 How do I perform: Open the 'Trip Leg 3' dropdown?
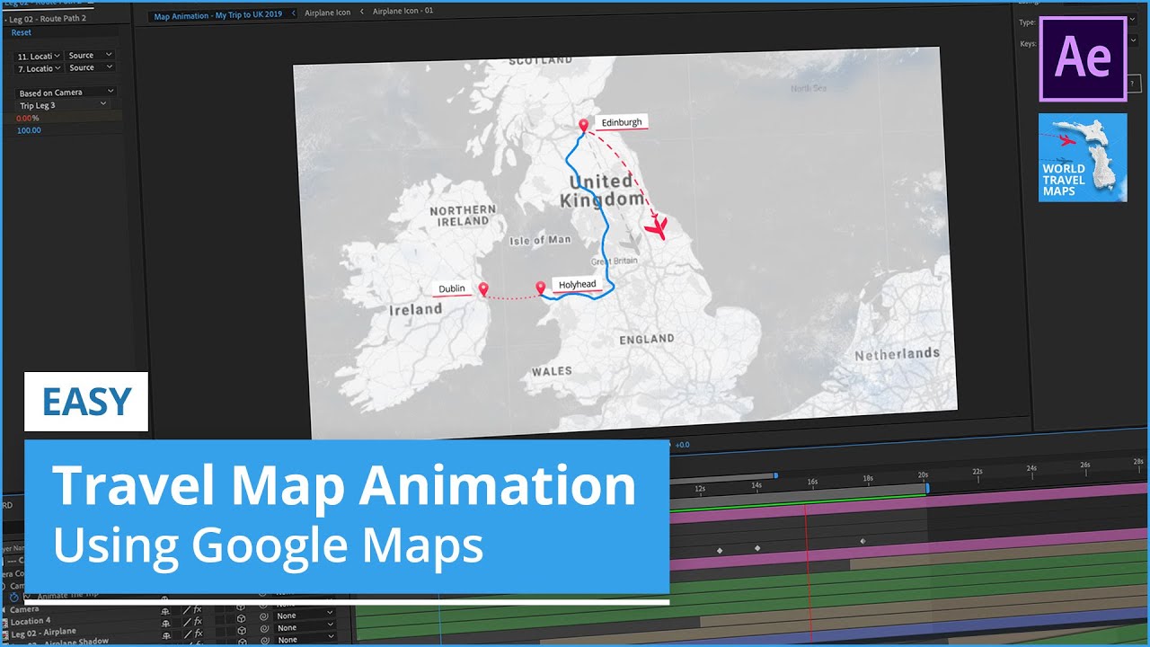click(x=63, y=105)
